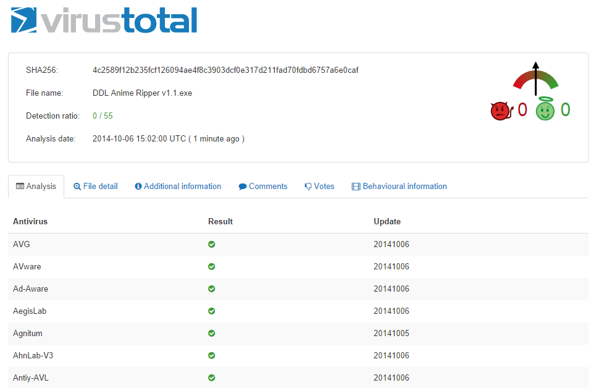The image size is (604, 388).
Task: Click the Update column header
Action: click(x=387, y=222)
